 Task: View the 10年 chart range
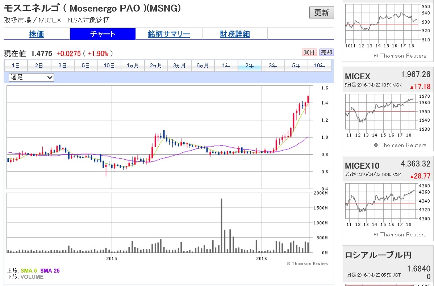(x=320, y=66)
